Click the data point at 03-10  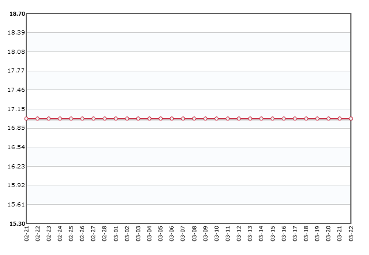pos(216,119)
